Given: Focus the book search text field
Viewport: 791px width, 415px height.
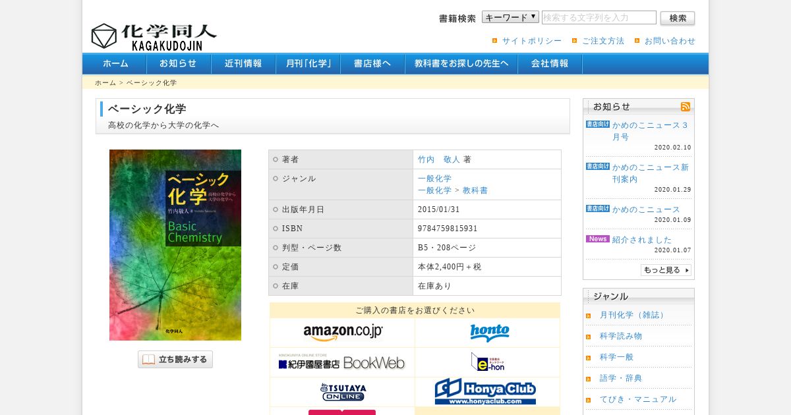Looking at the screenshot, I should [x=599, y=18].
